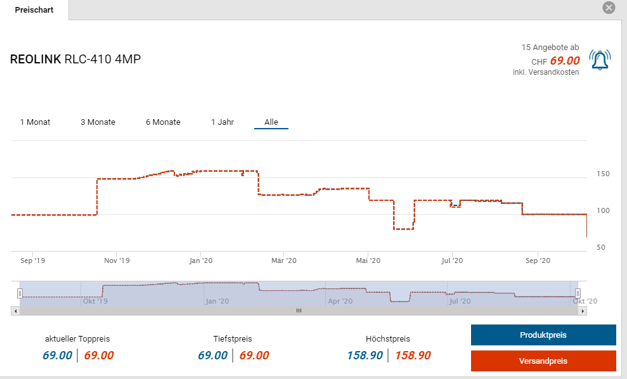Select the Preischart tab
This screenshot has width=627, height=379.
pyautogui.click(x=34, y=10)
